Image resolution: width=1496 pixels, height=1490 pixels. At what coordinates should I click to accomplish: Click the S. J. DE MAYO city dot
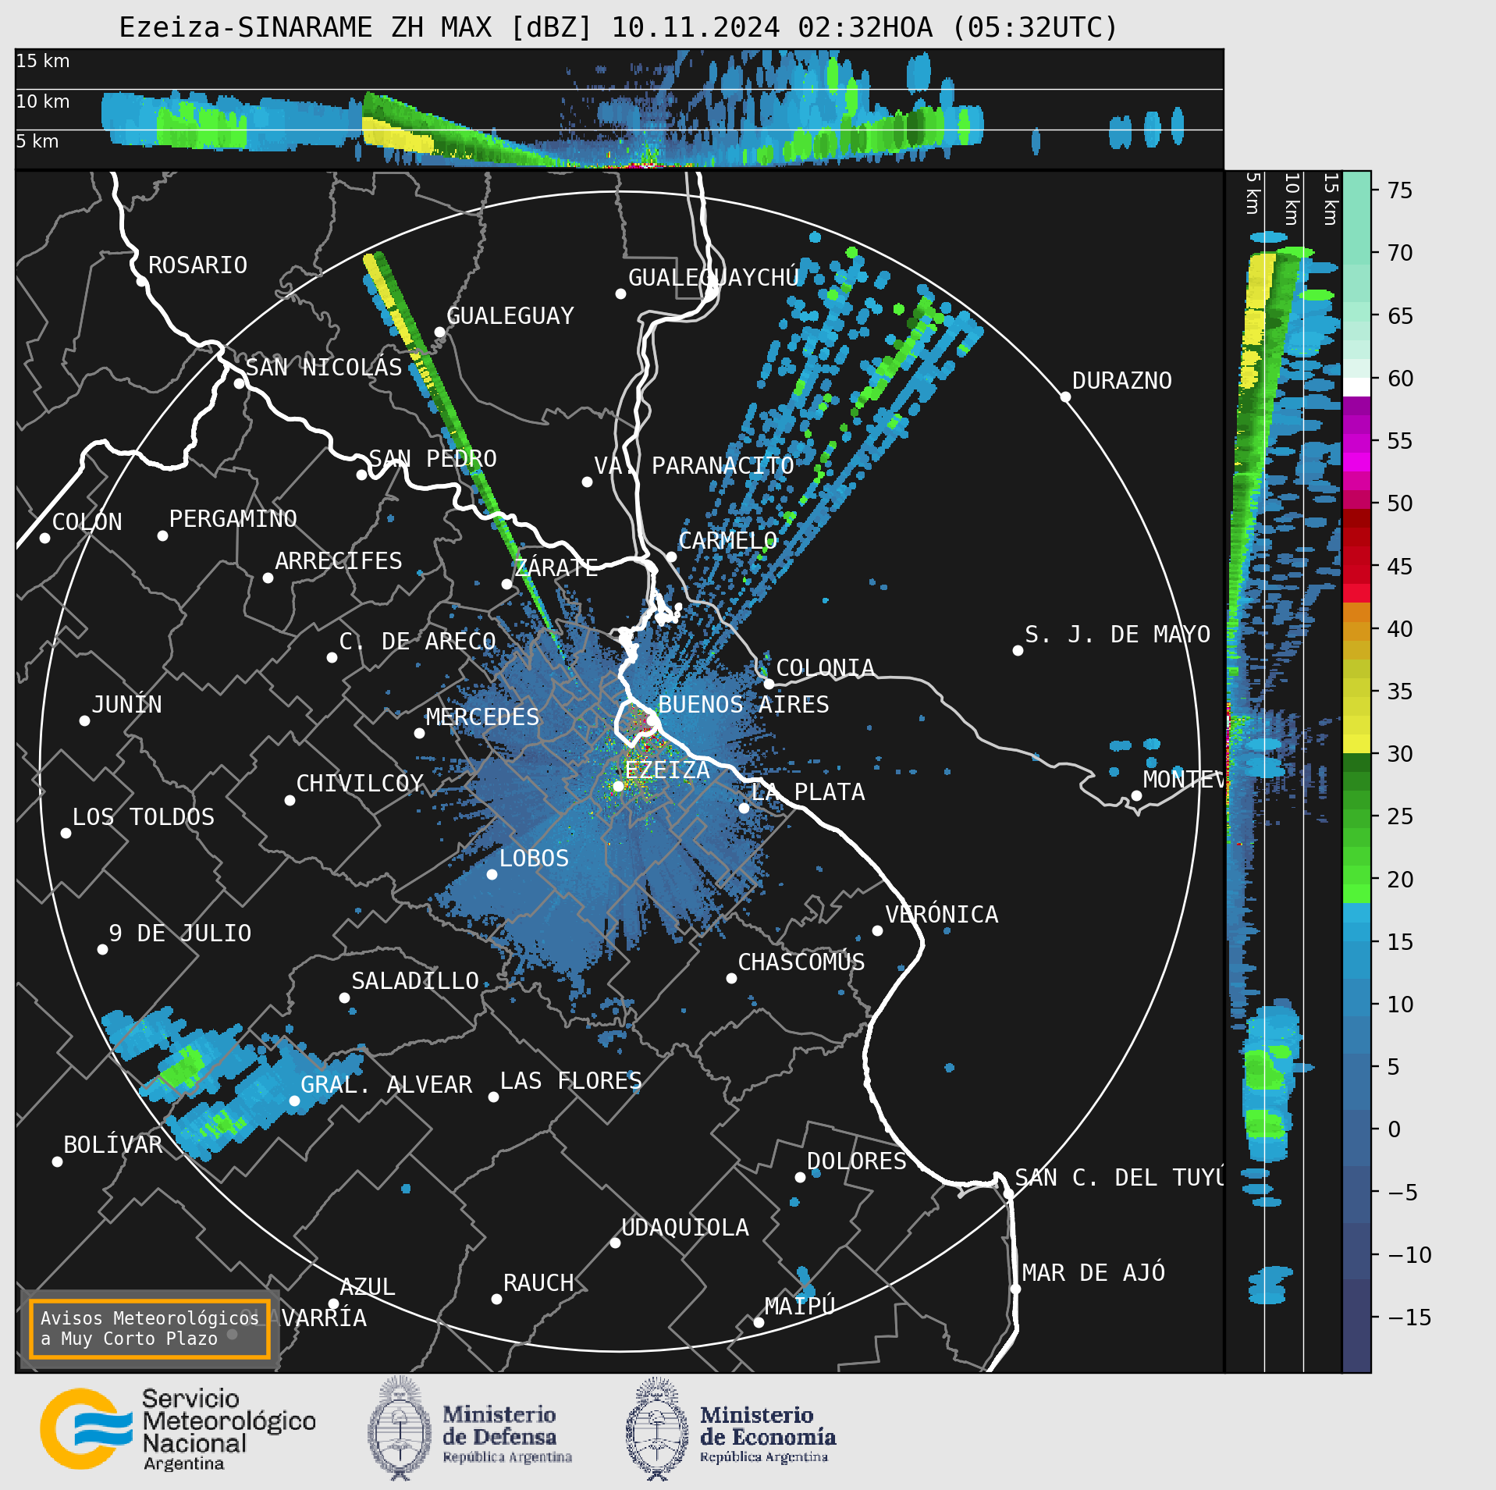pos(1018,650)
